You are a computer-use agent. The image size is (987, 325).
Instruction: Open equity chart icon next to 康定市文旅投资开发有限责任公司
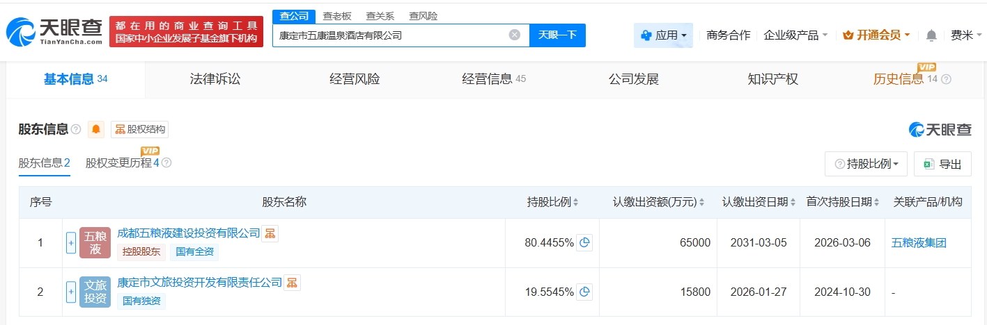pyautogui.click(x=292, y=282)
